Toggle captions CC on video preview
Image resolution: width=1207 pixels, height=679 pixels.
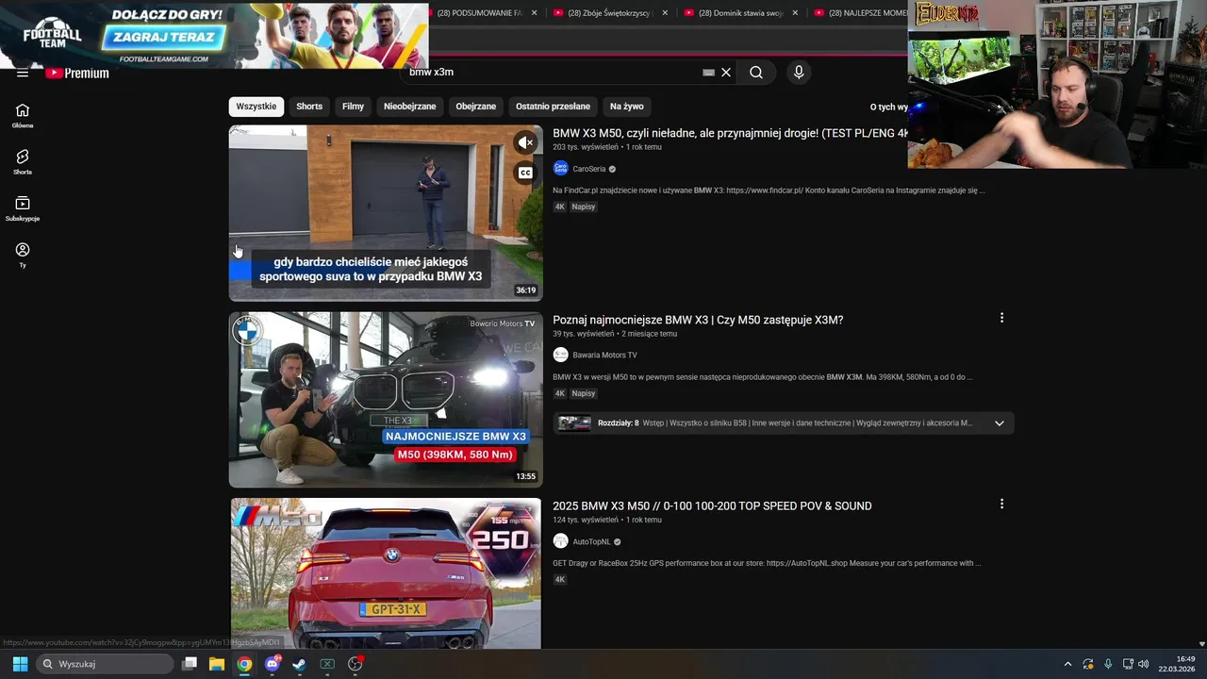click(x=525, y=173)
